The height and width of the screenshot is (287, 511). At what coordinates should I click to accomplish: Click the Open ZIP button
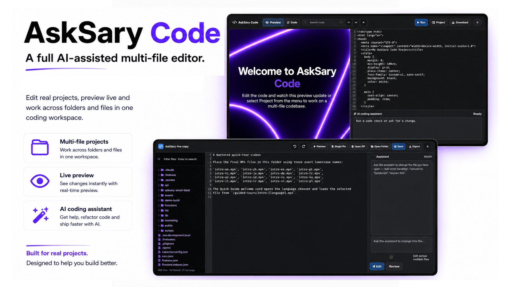click(x=358, y=146)
